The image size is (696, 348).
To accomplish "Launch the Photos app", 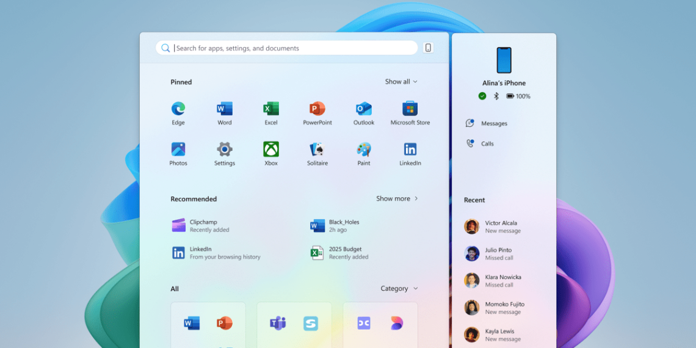I will [178, 154].
